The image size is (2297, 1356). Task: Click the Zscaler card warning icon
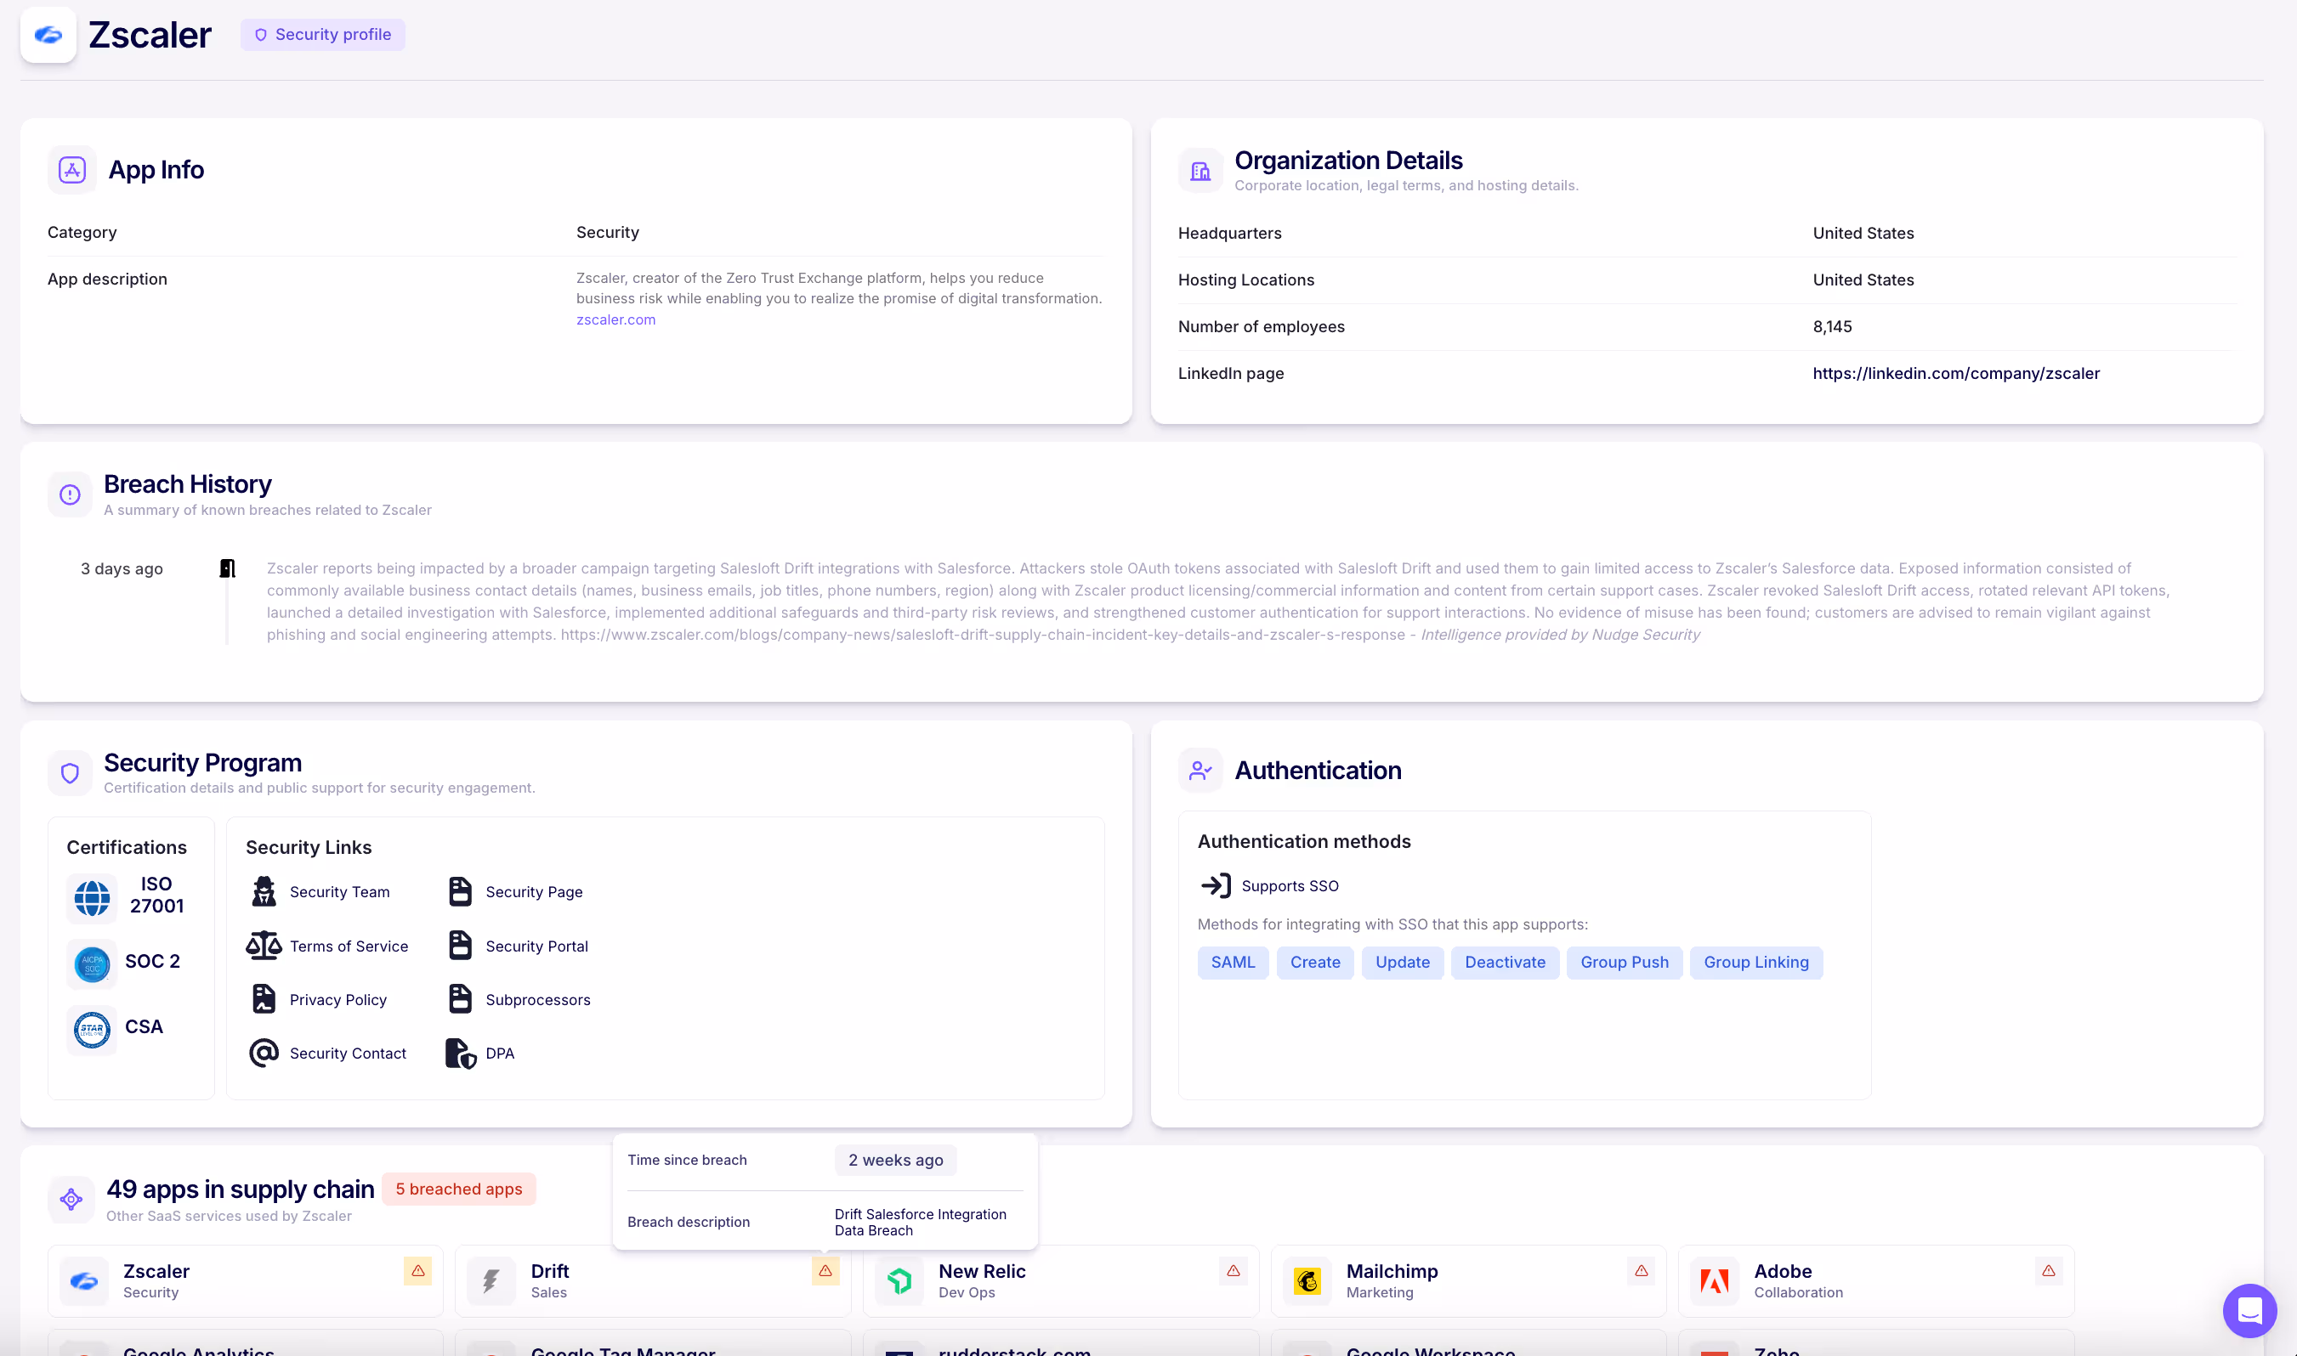point(417,1271)
